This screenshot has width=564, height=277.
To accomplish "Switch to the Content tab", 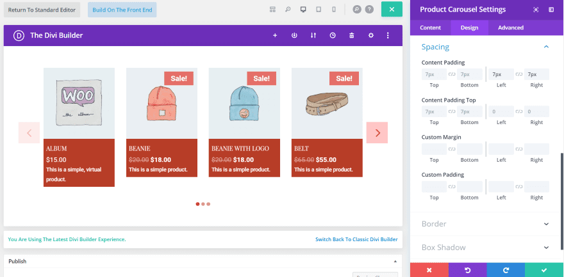I will (x=430, y=28).
